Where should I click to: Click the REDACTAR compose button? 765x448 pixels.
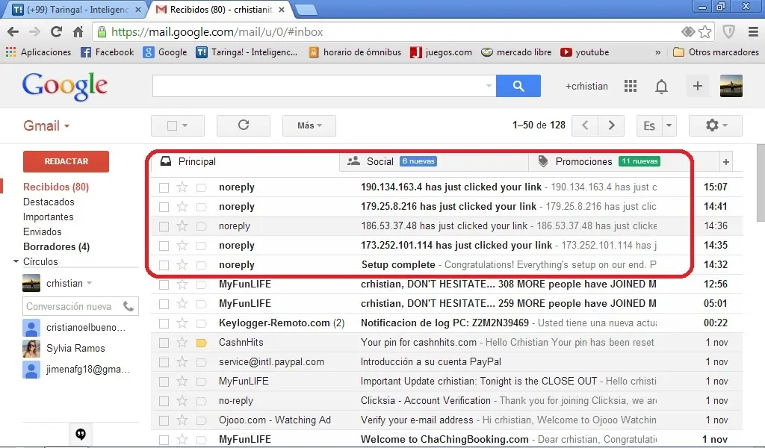click(x=66, y=161)
